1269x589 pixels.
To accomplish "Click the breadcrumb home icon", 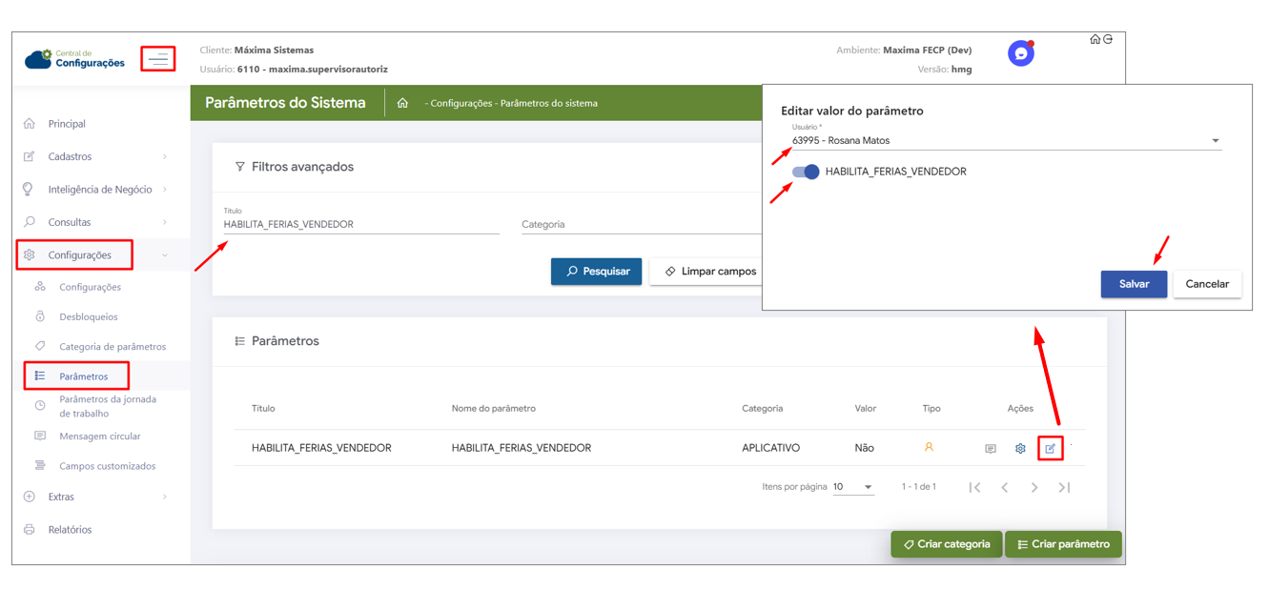I will [x=402, y=103].
